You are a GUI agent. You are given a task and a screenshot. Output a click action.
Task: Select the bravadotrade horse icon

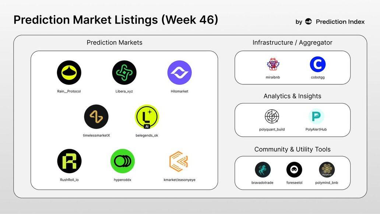pyautogui.click(x=263, y=170)
